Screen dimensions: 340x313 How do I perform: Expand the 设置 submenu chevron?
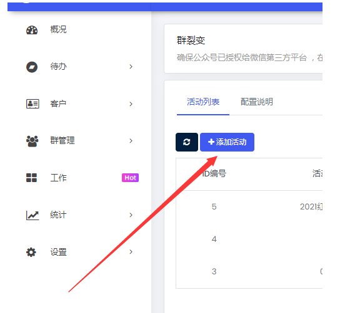131,252
